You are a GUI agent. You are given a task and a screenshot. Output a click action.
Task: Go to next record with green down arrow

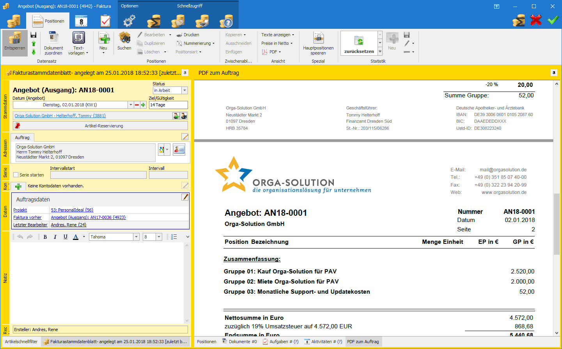click(x=34, y=52)
